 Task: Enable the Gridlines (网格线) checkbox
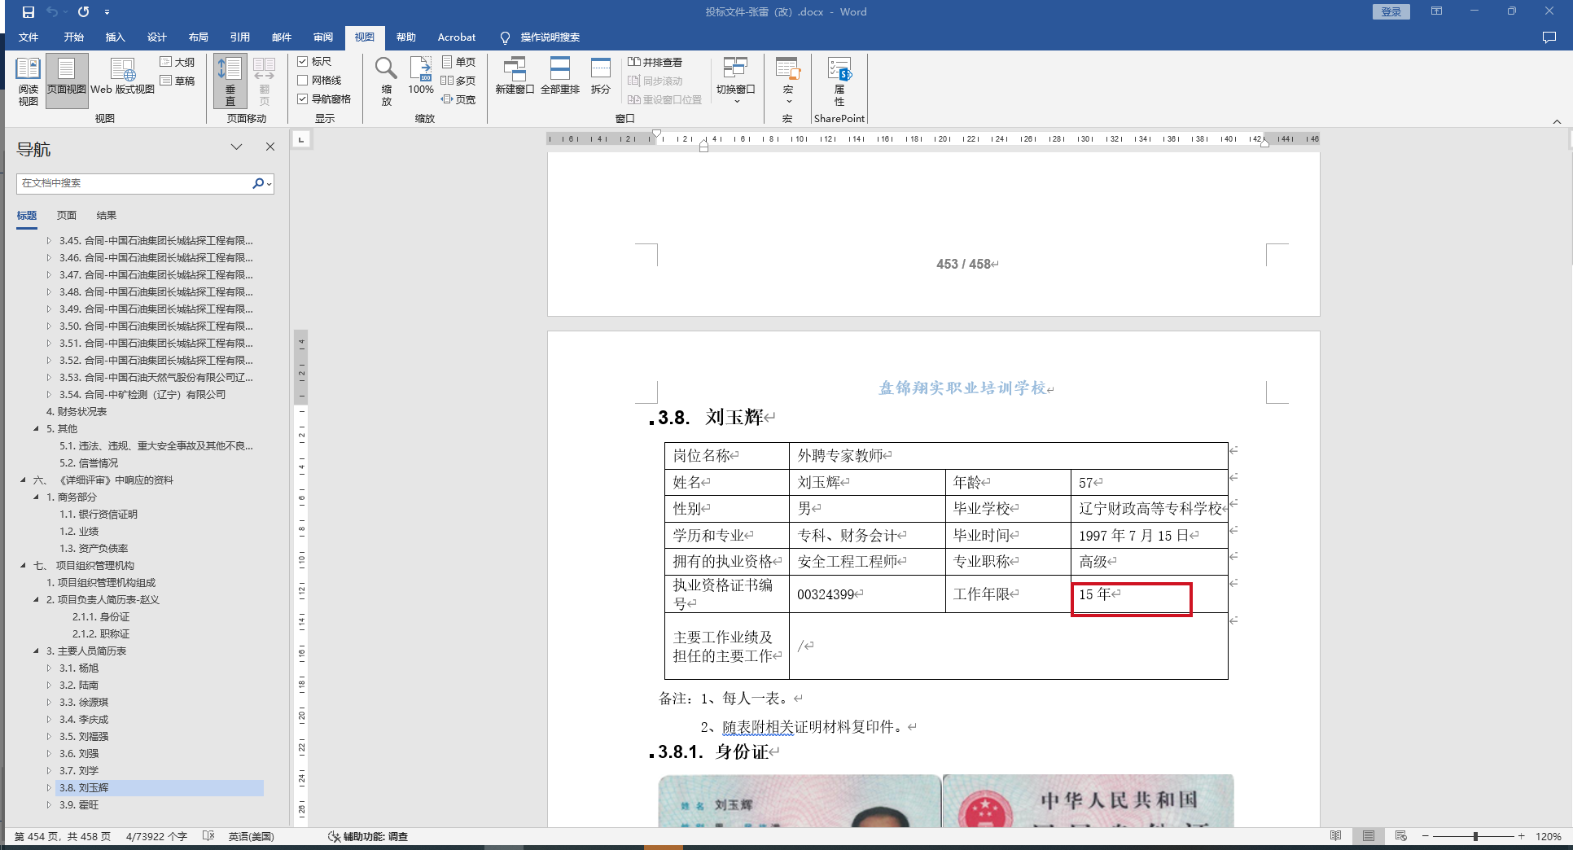(x=303, y=81)
